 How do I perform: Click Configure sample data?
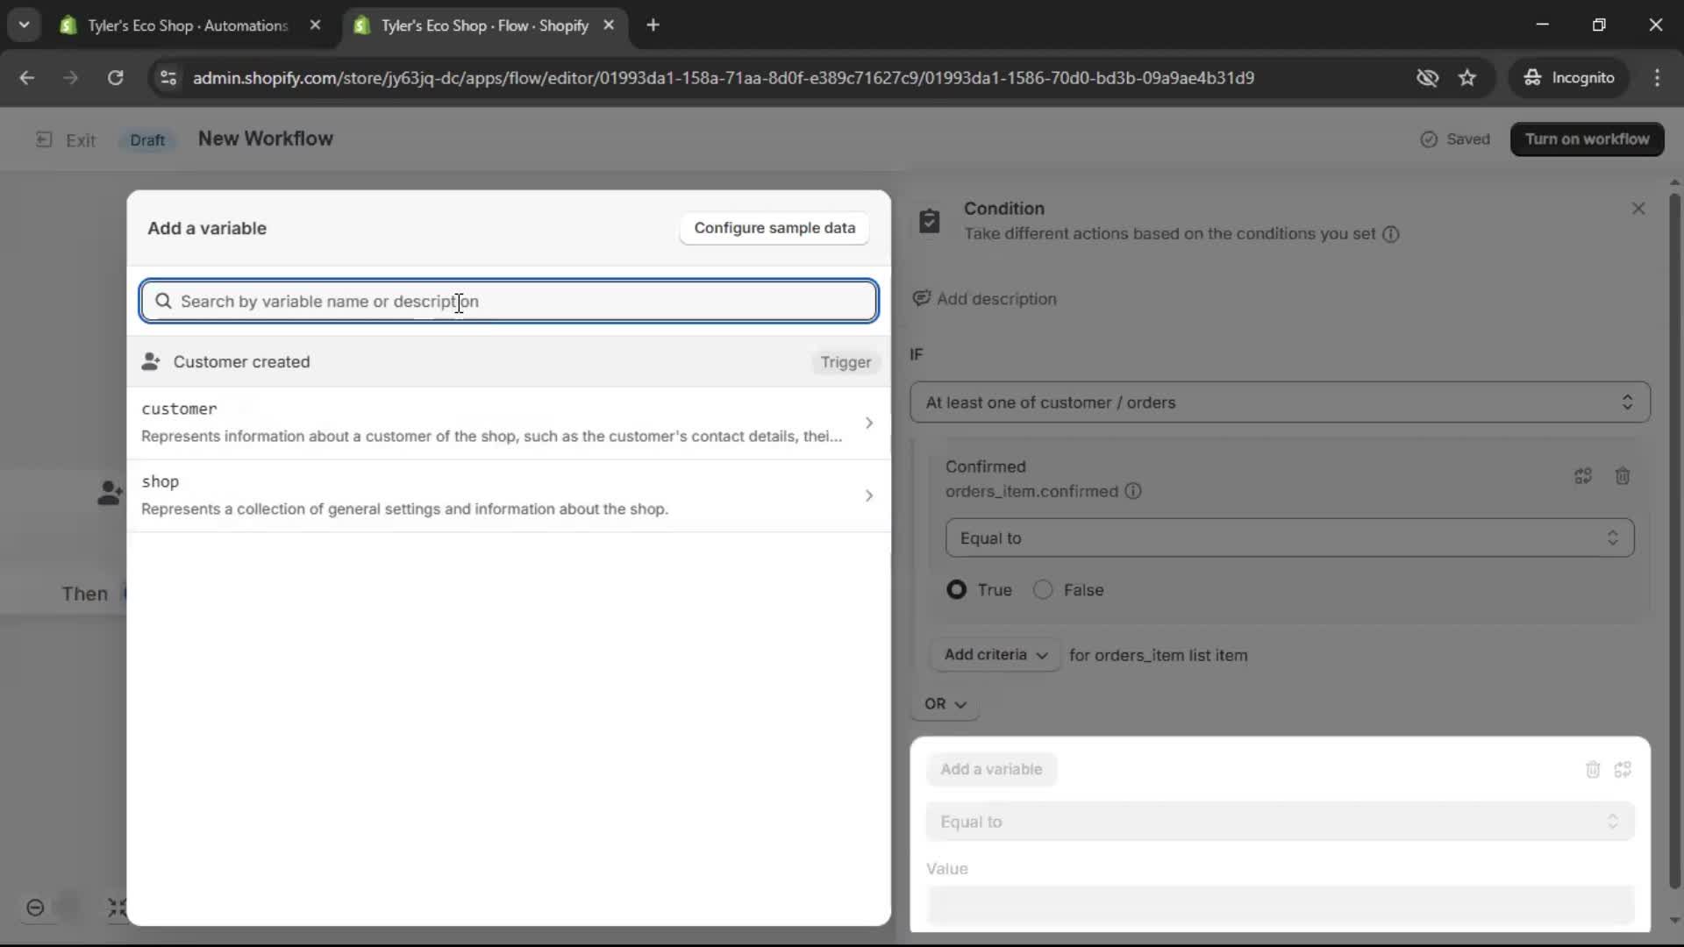pyautogui.click(x=773, y=228)
